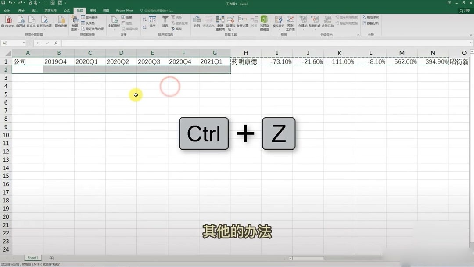The image size is (474, 267).
Task: Click the Manage Data Model icon
Action: coord(264,21)
